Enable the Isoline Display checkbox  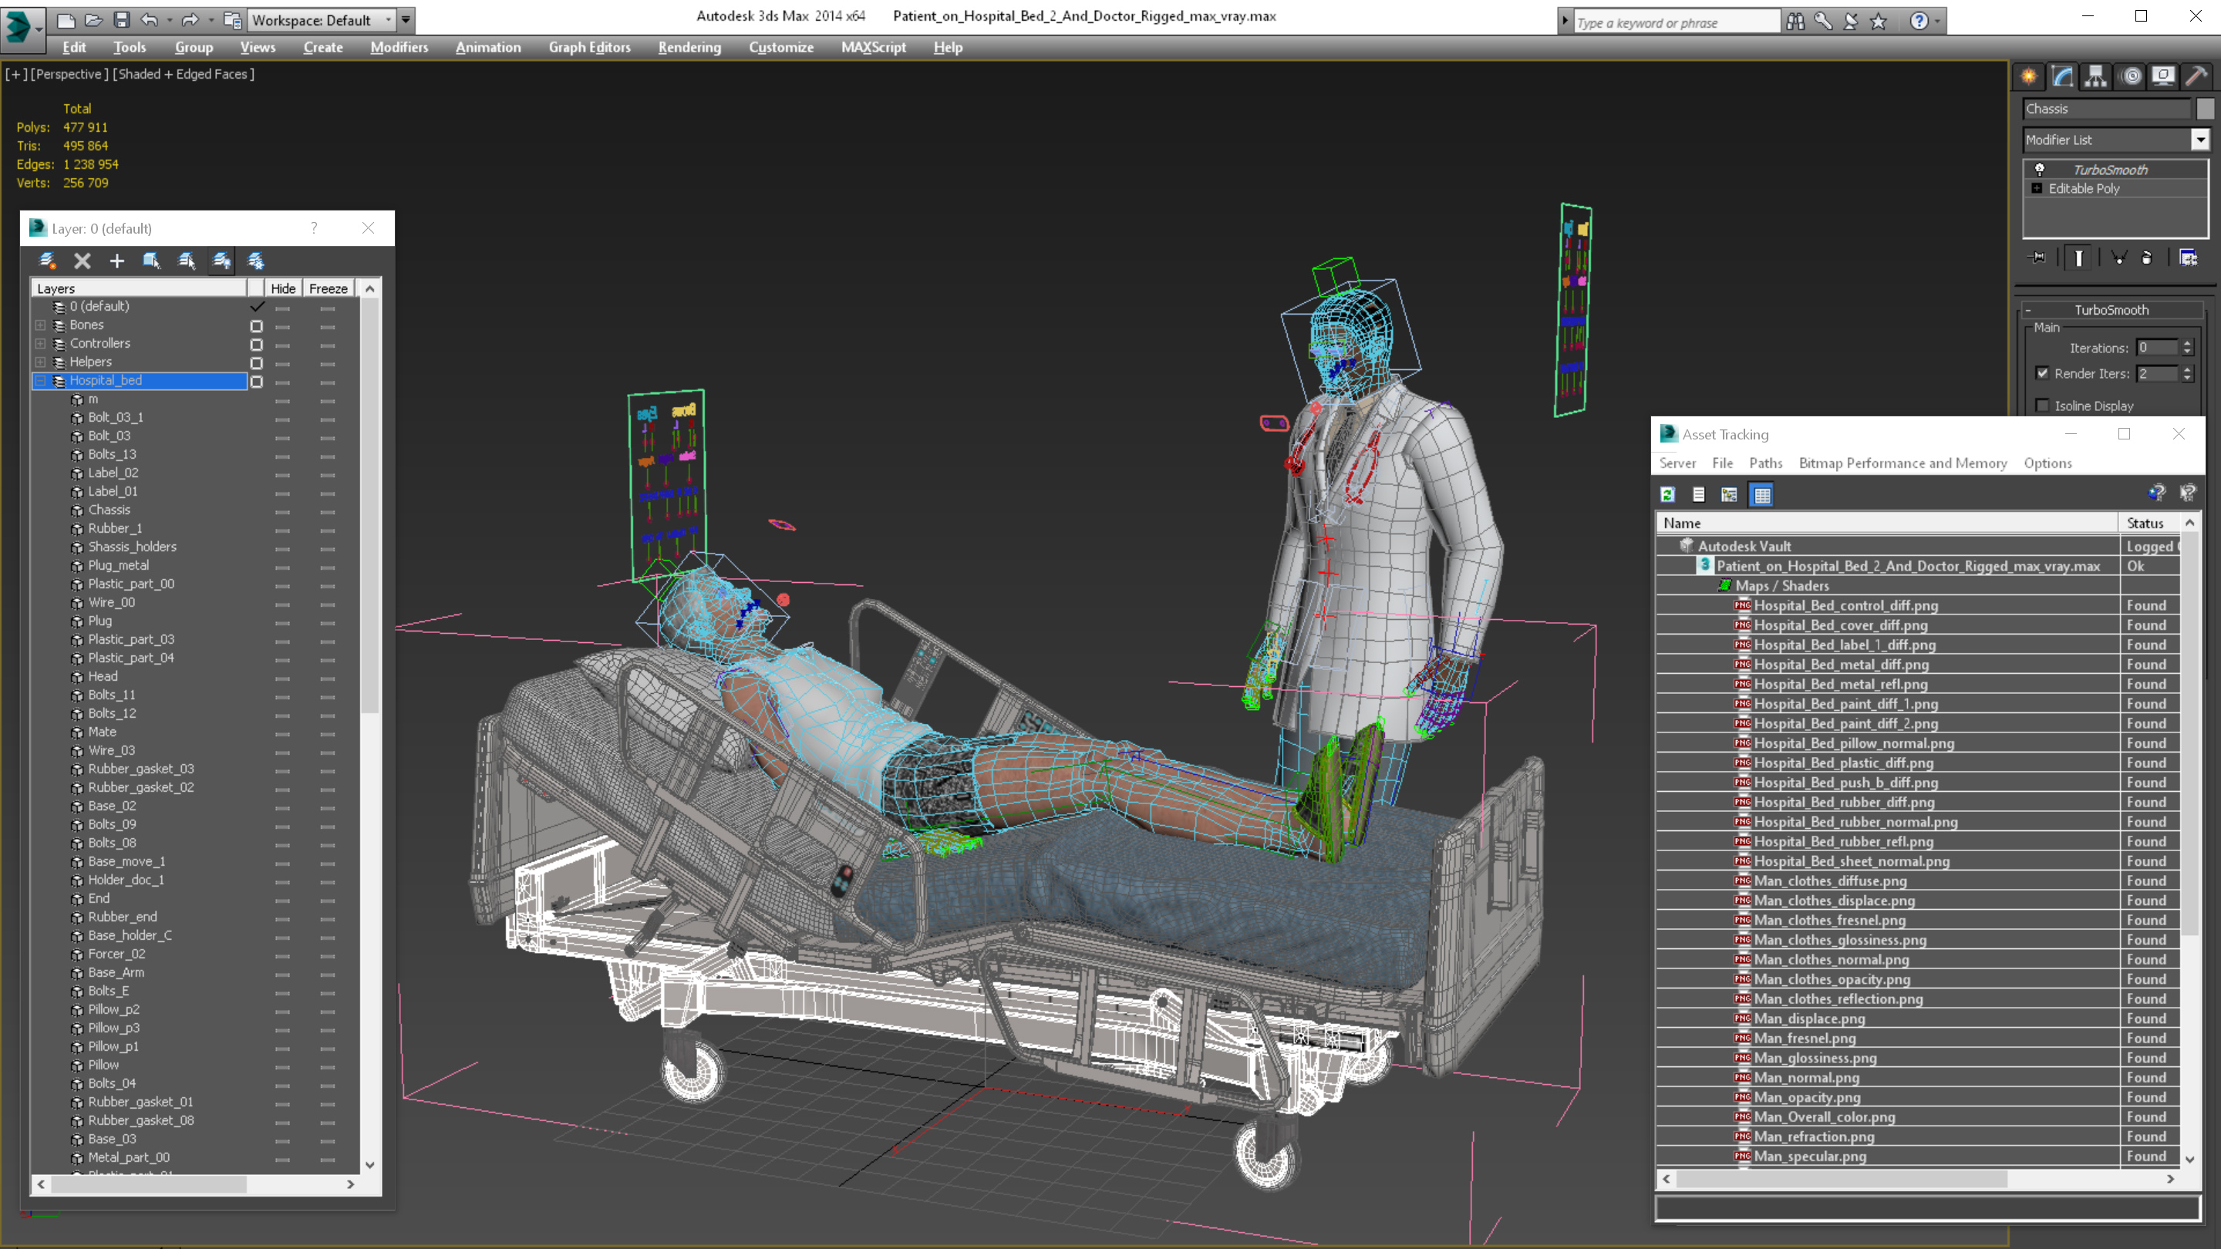[2041, 405]
